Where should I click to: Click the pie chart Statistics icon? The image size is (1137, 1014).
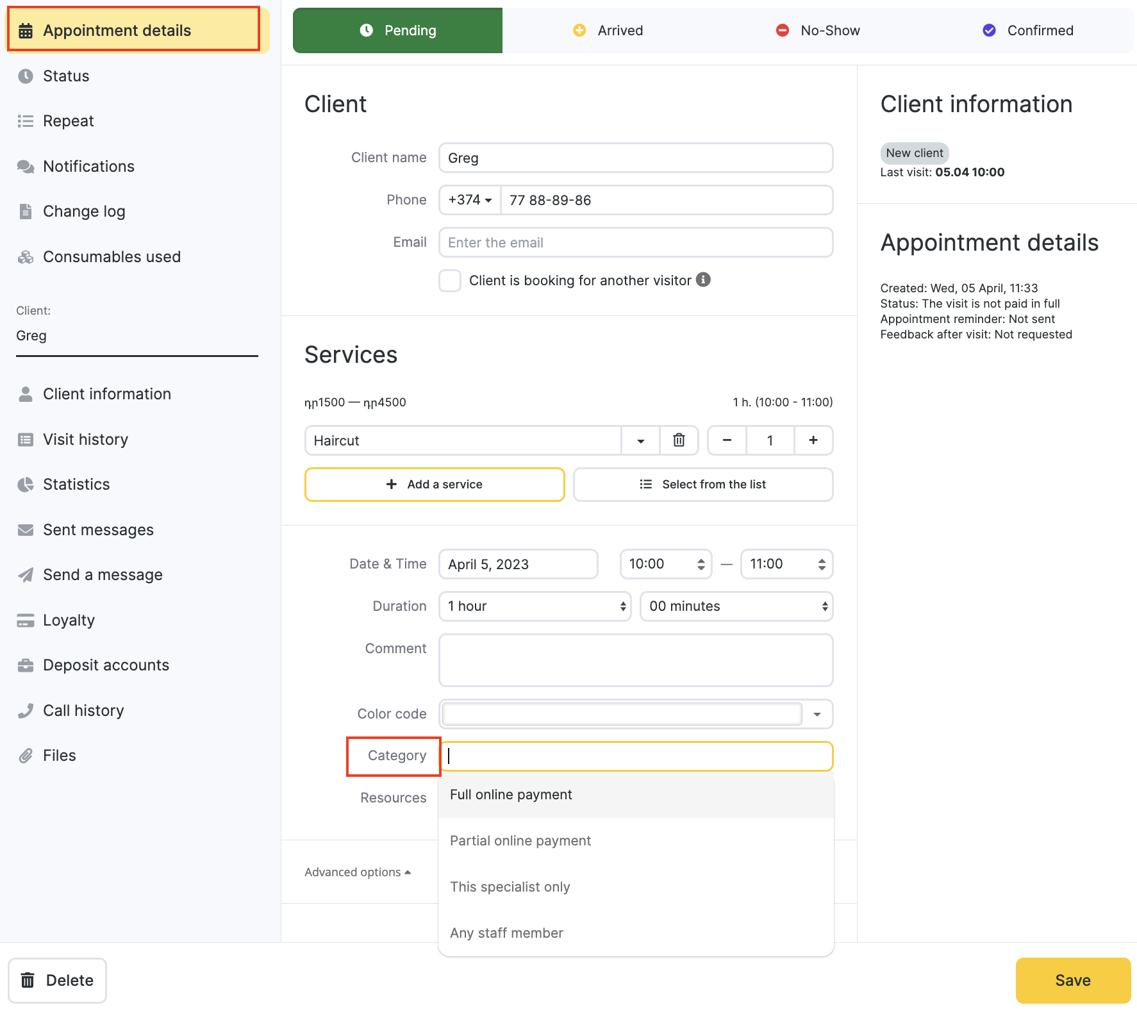click(x=26, y=485)
